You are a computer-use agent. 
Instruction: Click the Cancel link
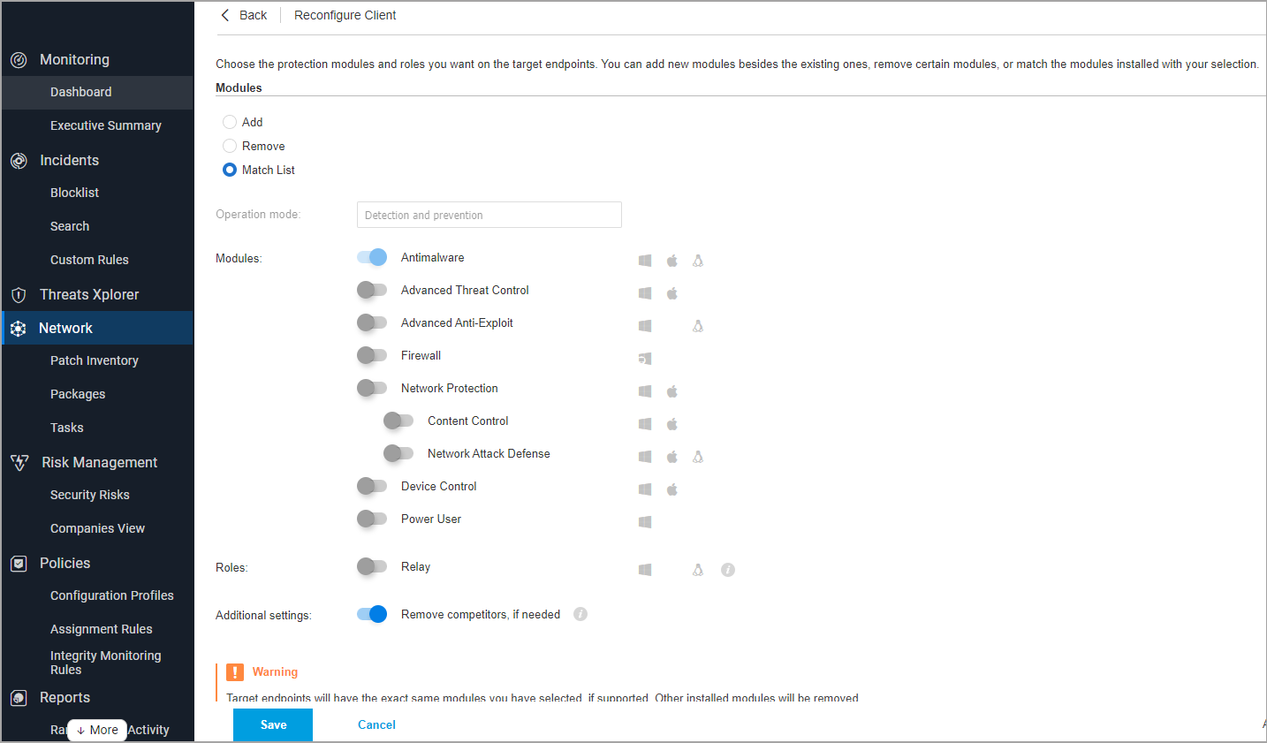pyautogui.click(x=376, y=724)
